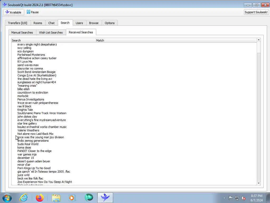This screenshot has height=203, width=270.
Task: Switch to Manual Searches subtab
Action: (22, 33)
